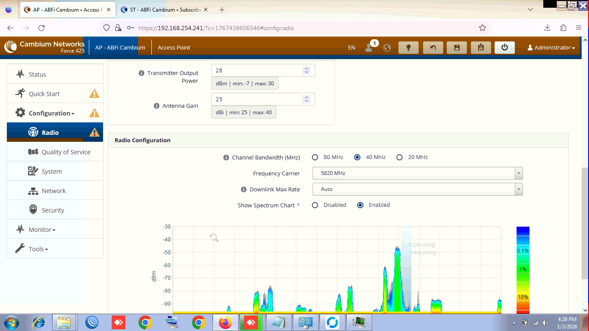Viewport: 589px width, 331px height.
Task: Switch to the ST - ABFi Cambium browser tab
Action: (x=164, y=9)
